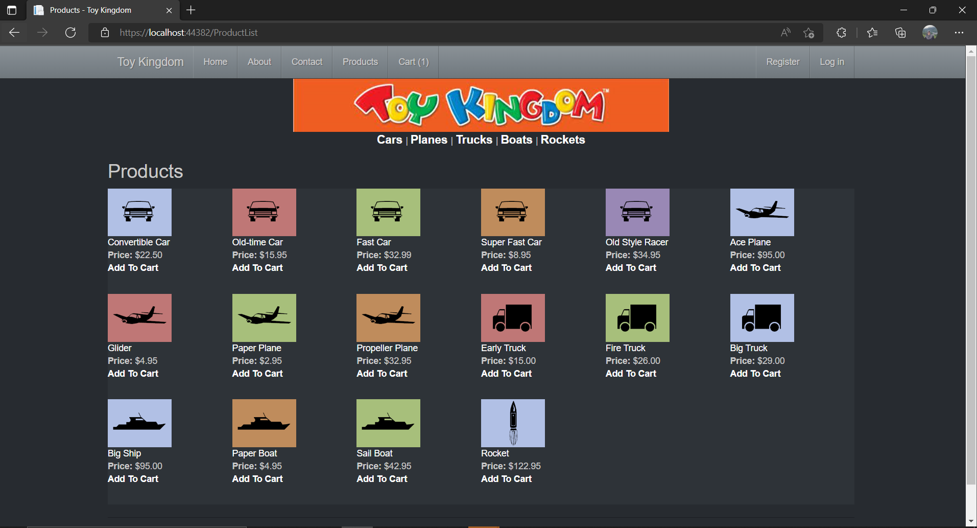View site information lock icon
This screenshot has width=977, height=528.
[105, 33]
